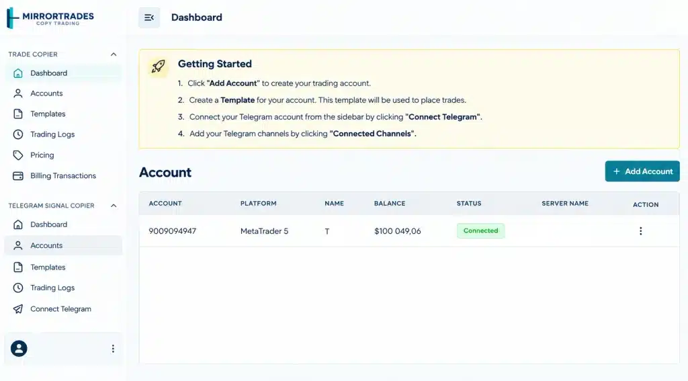Go to Accounts under Trade Copier
The image size is (688, 381).
63,93
